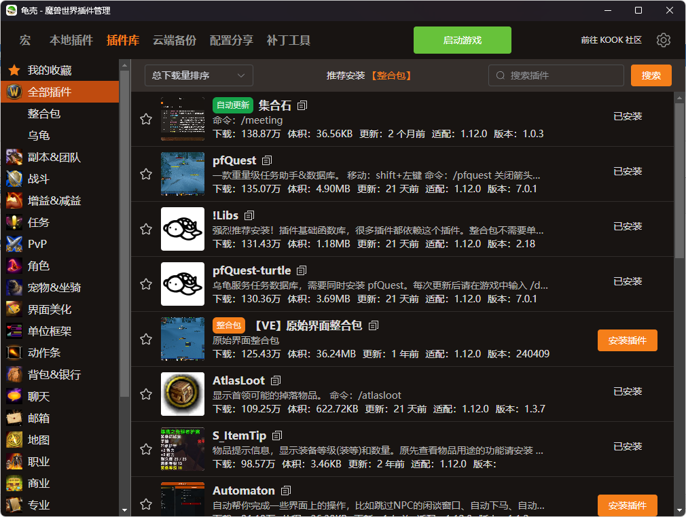Switch to the 宏 tab
Image resolution: width=686 pixels, height=517 pixels.
(x=25, y=40)
